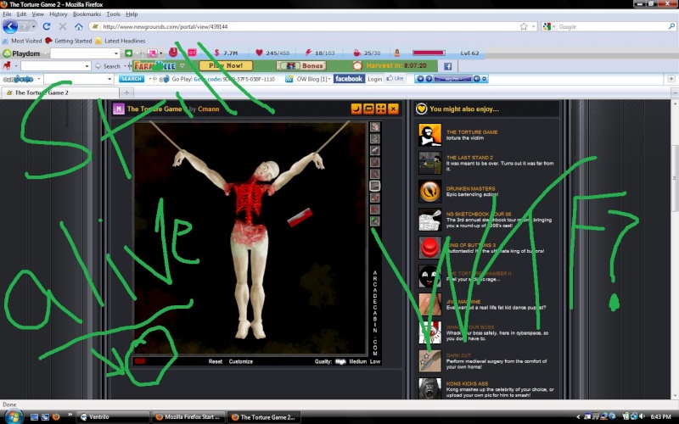Click the Windows Start orb
Screen dimensions: 679x424
[x=13, y=416]
